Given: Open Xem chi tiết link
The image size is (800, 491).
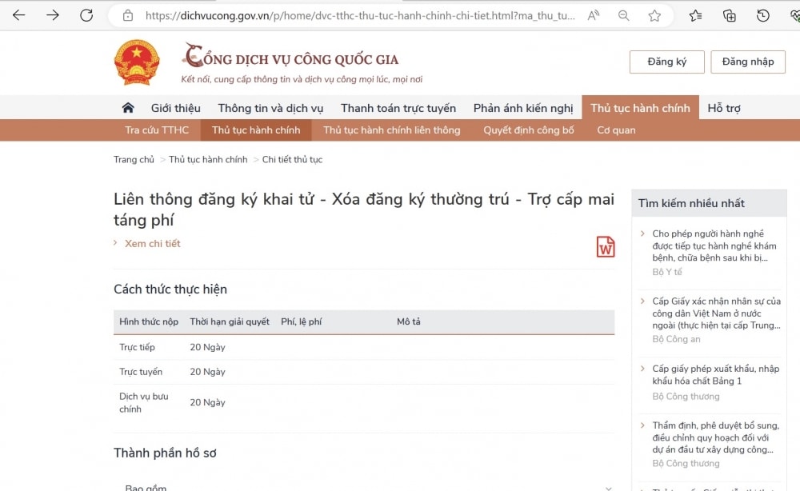Looking at the screenshot, I should [x=153, y=244].
